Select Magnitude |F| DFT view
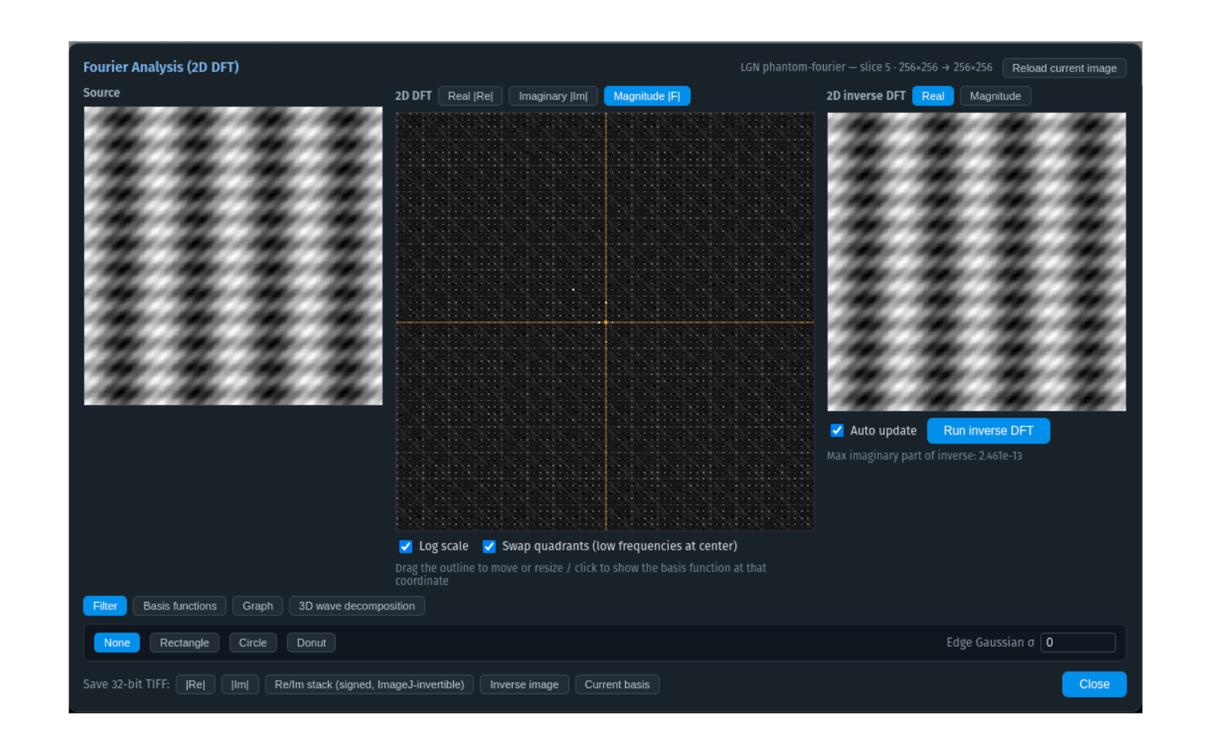The height and width of the screenshot is (753, 1209). coord(647,96)
